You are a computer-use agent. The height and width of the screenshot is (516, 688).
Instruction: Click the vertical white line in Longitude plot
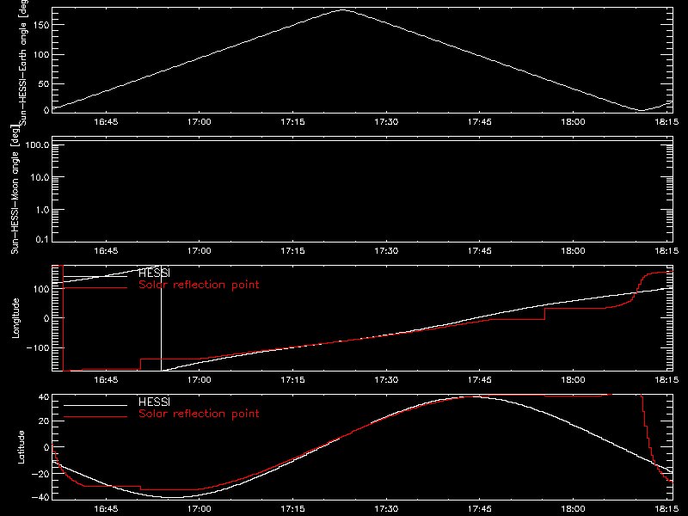(161, 318)
